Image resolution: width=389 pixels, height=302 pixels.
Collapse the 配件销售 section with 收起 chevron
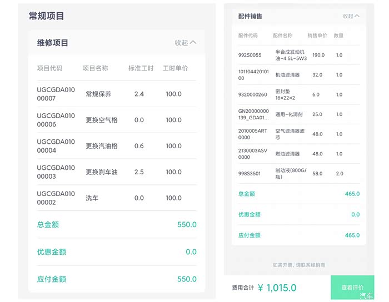[351, 16]
